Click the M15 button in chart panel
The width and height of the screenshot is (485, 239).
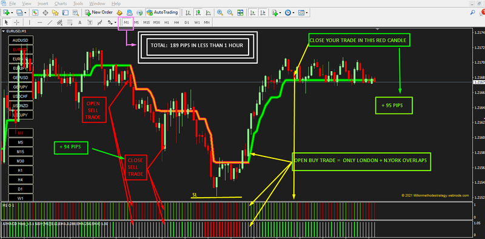click(x=21, y=152)
